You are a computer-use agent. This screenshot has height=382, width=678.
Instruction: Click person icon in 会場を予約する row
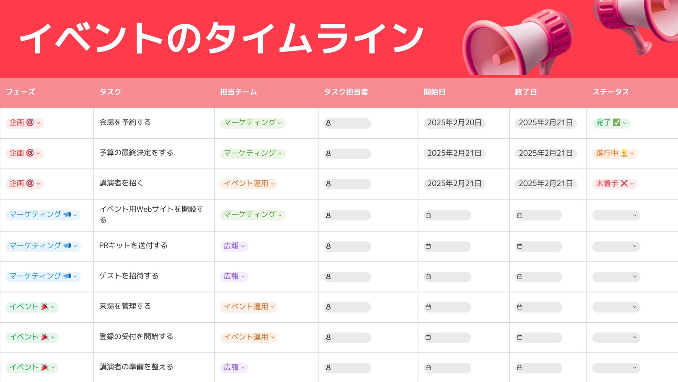(x=328, y=123)
